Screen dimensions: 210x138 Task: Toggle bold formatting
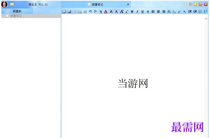coord(132,12)
